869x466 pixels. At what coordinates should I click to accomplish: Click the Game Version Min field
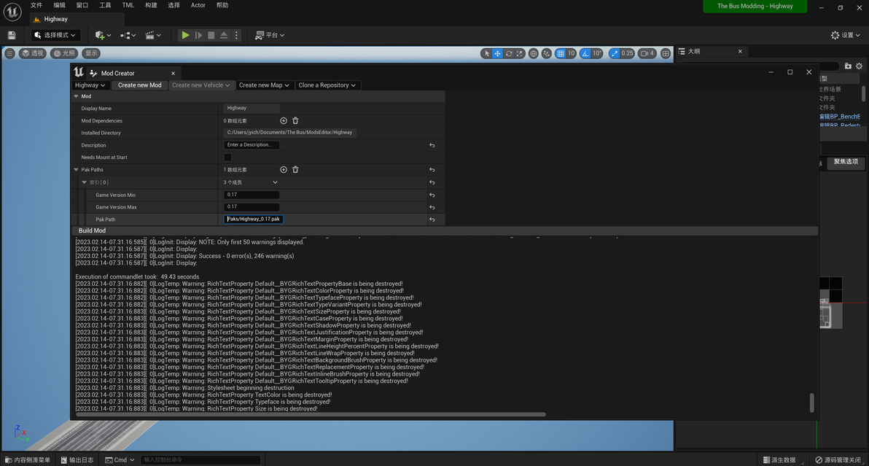point(252,195)
